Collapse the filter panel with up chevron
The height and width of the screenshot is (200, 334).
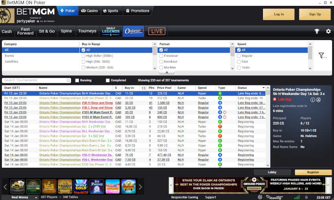click(167, 73)
